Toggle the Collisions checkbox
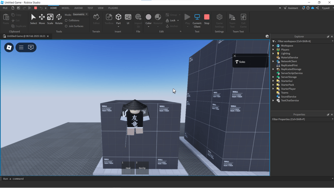Image resolution: width=334 pixels, height=188 pixels. pyautogui.click(x=66, y=20)
